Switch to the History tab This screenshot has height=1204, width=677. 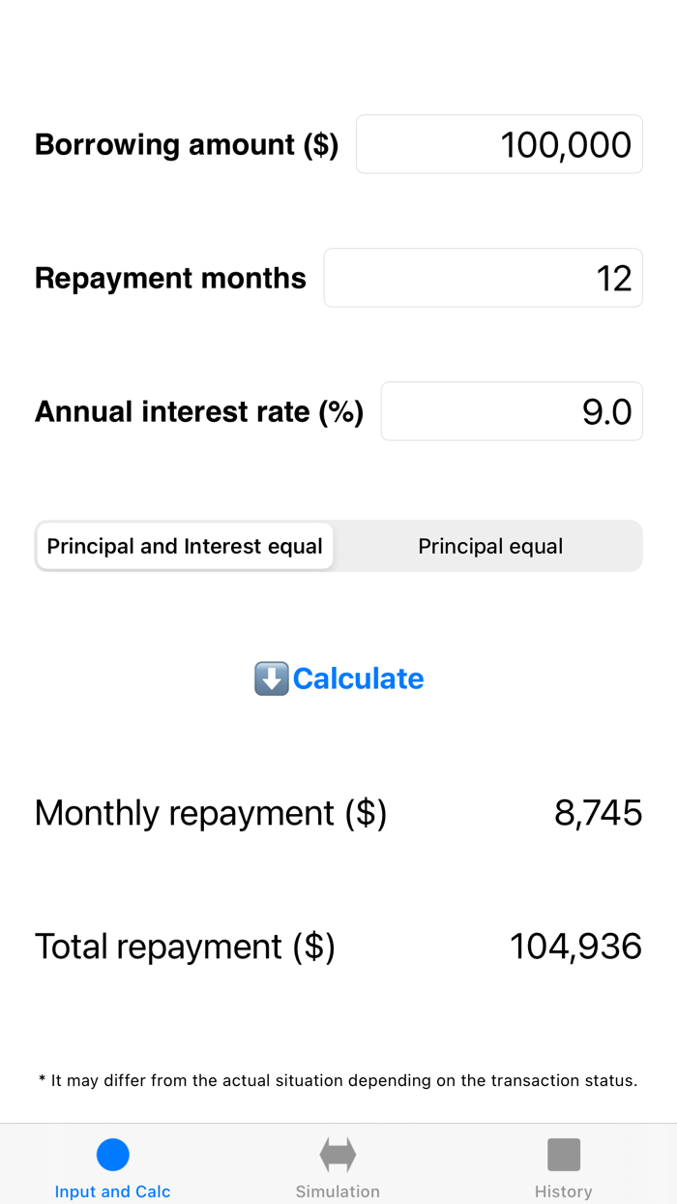click(563, 1164)
